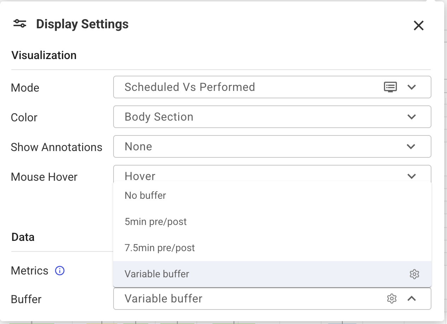This screenshot has height=324, width=447.
Task: Open settings gear in the Buffer field
Action: pos(391,299)
